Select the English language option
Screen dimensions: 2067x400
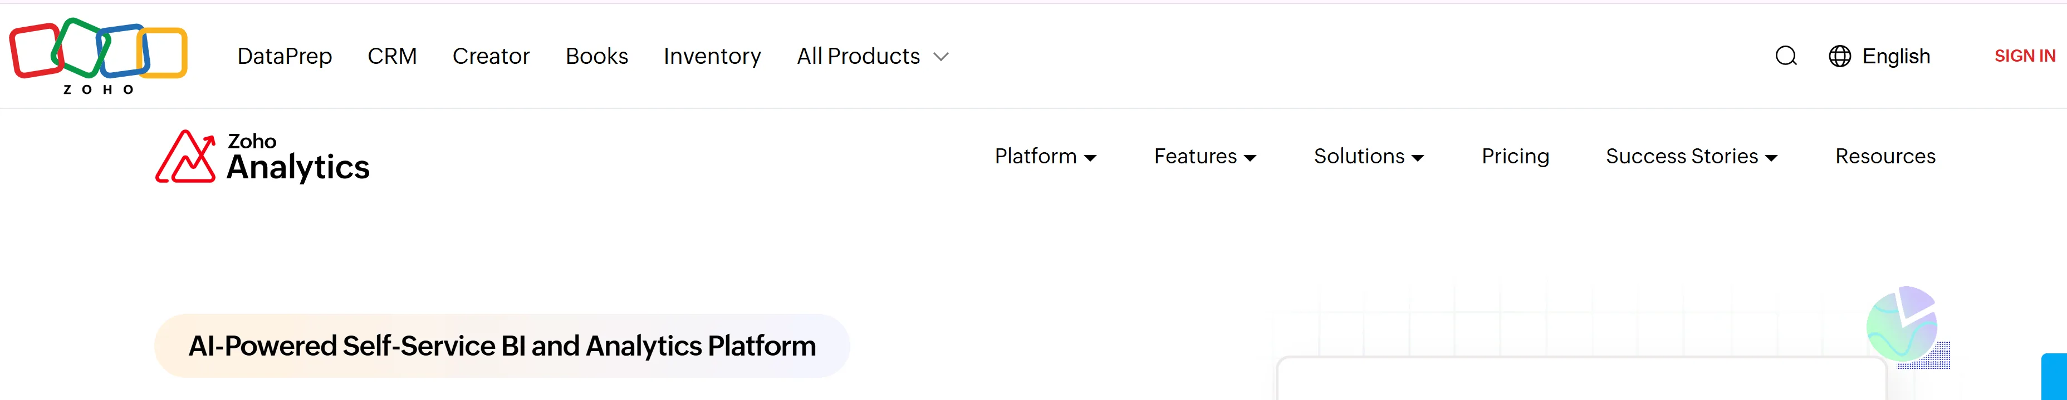pos(1896,56)
